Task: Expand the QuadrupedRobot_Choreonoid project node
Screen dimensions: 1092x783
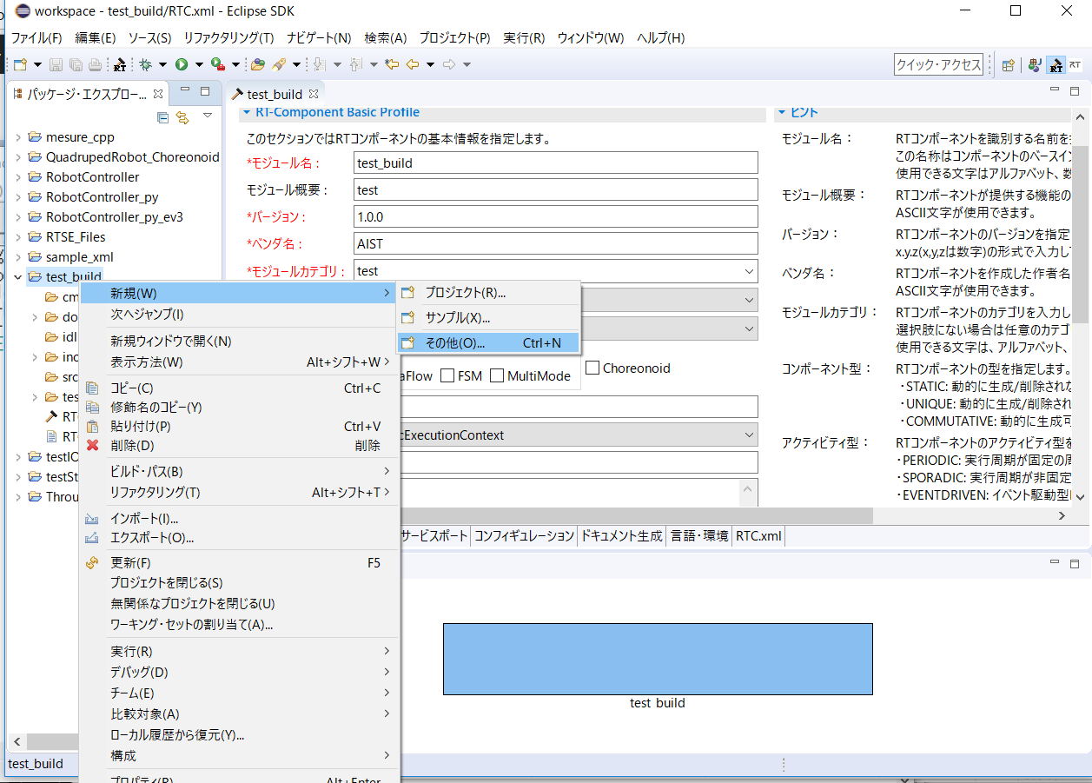Action: (18, 157)
